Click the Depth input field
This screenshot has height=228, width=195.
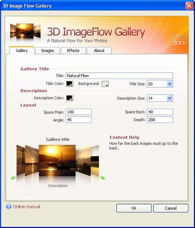(x=160, y=119)
